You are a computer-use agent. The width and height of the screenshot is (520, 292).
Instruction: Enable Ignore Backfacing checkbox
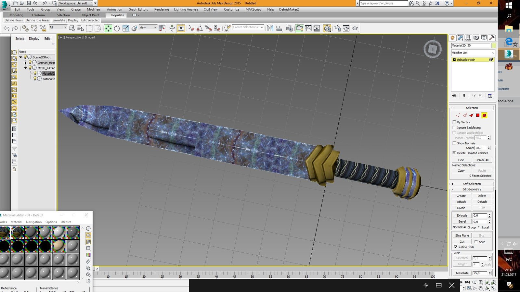[454, 128]
